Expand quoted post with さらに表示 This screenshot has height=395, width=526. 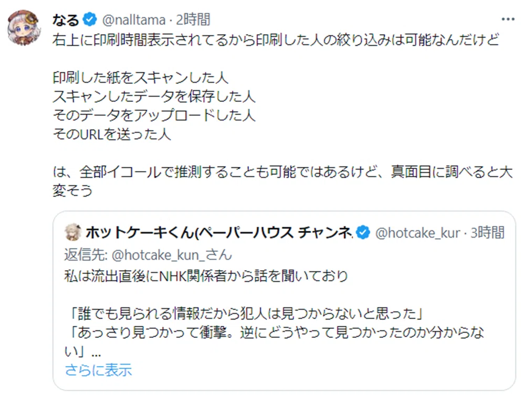pyautogui.click(x=98, y=370)
